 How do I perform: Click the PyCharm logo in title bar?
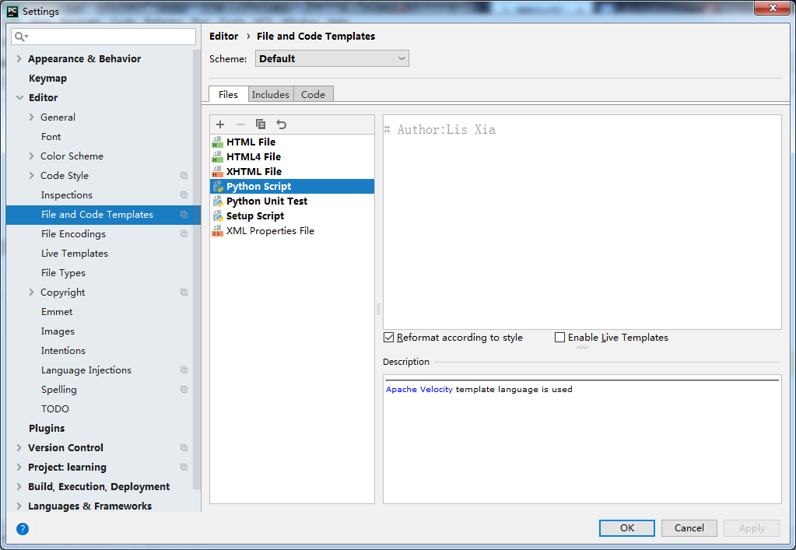click(12, 11)
